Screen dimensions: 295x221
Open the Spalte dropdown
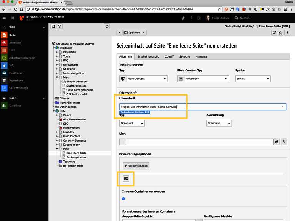pos(253,79)
